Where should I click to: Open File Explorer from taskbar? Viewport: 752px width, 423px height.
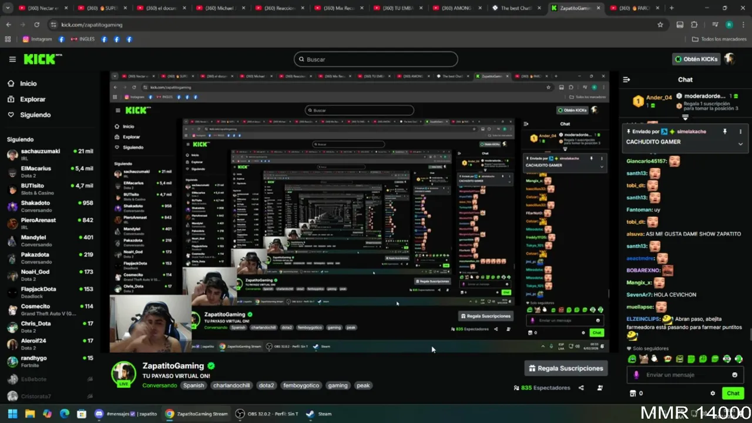(x=29, y=414)
